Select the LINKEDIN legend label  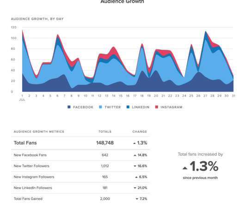pyautogui.click(x=141, y=107)
